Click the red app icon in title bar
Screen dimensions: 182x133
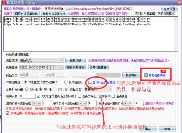coord(4,3)
